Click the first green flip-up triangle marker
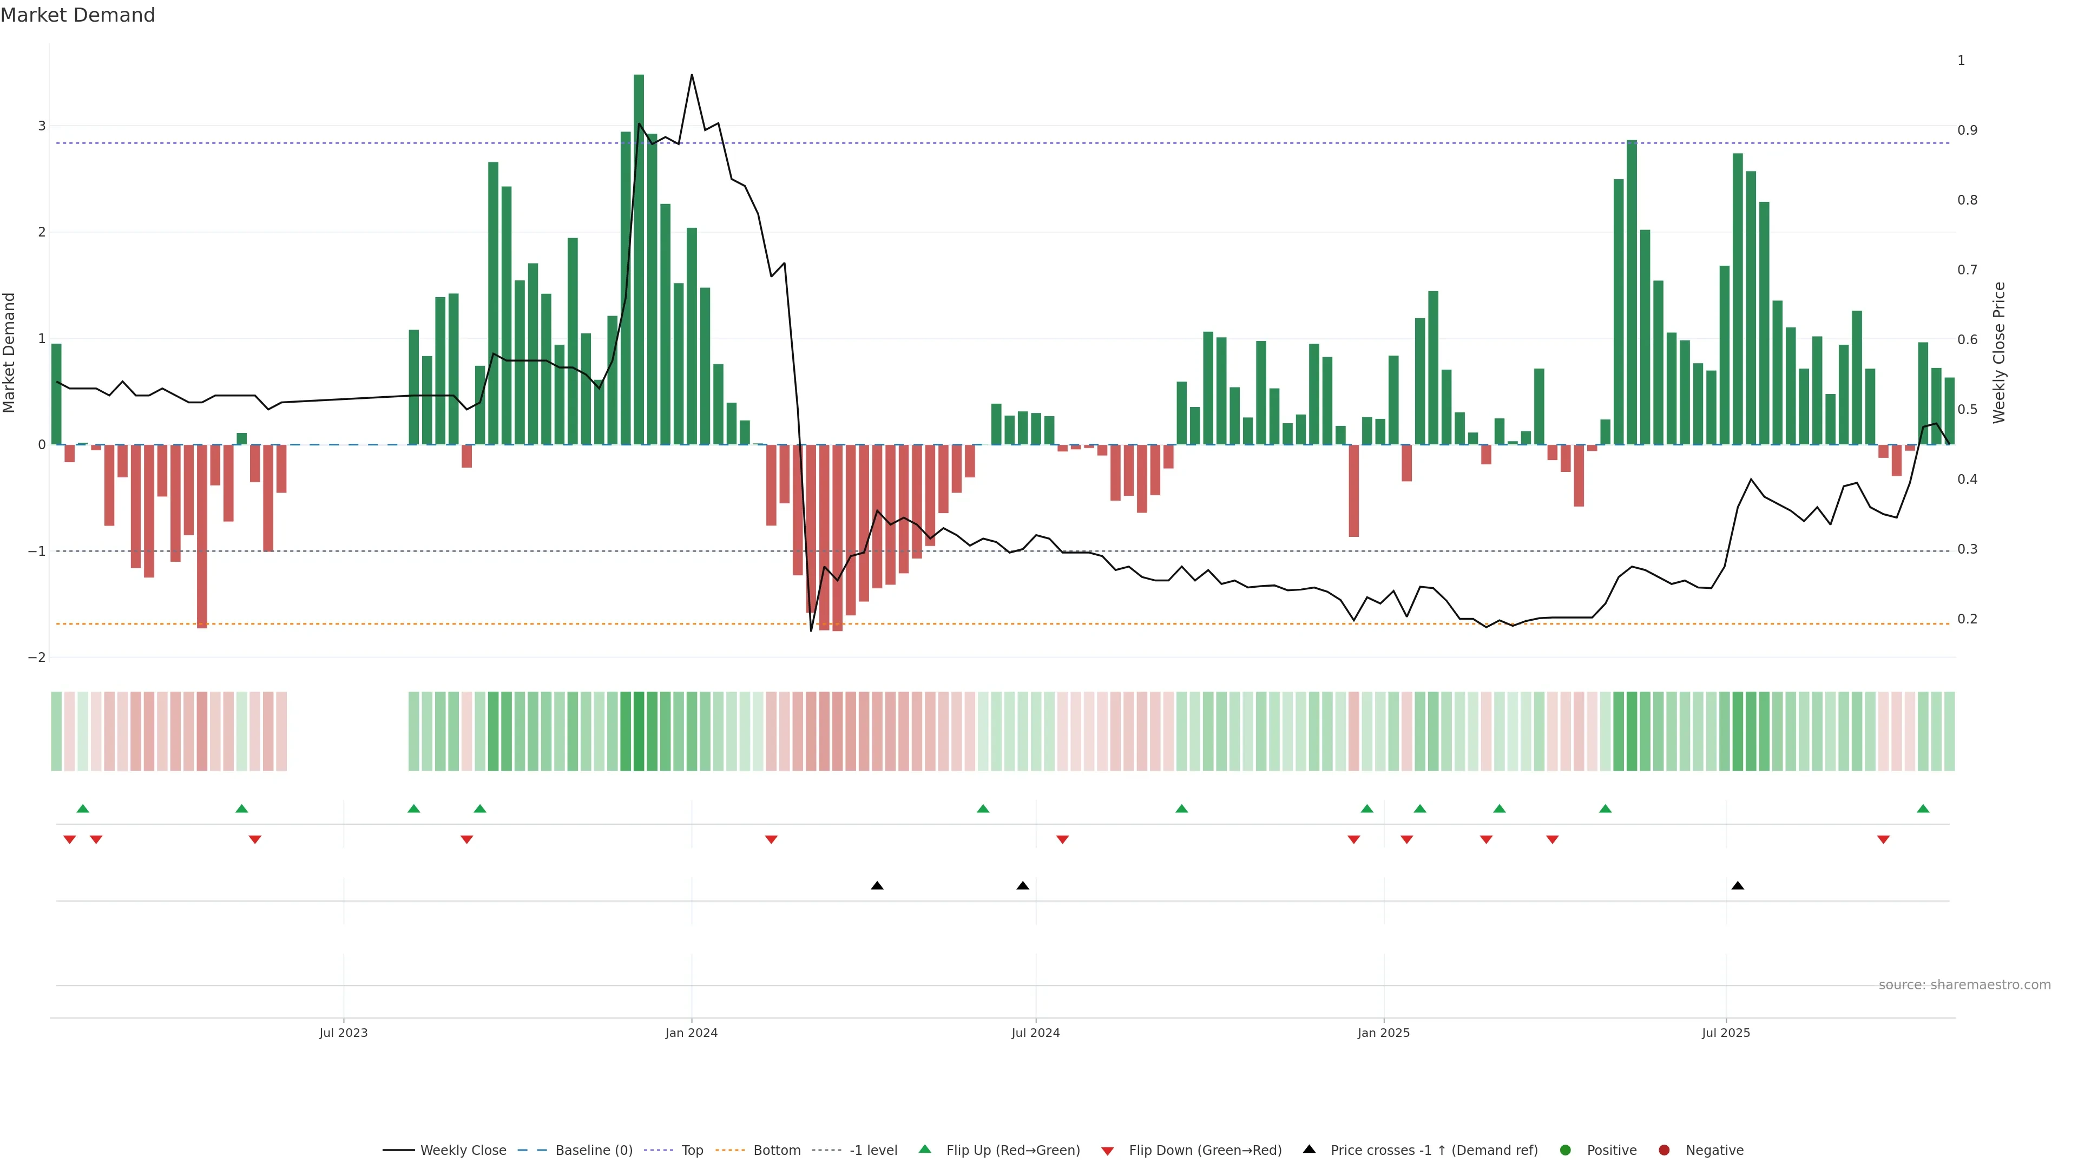2078x1169 pixels. [x=82, y=809]
